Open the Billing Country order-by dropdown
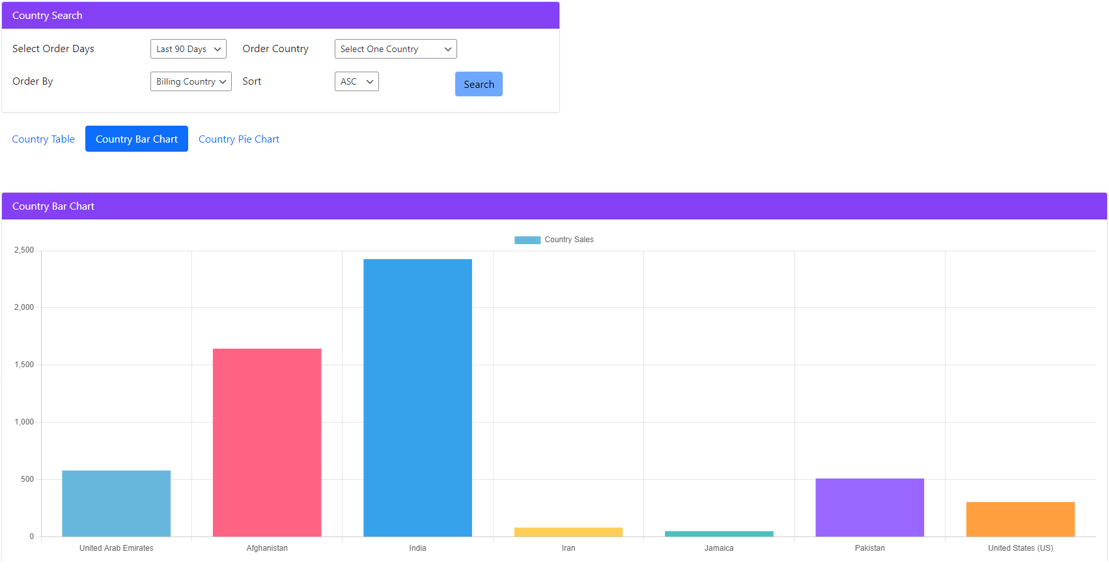The image size is (1109, 571). click(191, 81)
